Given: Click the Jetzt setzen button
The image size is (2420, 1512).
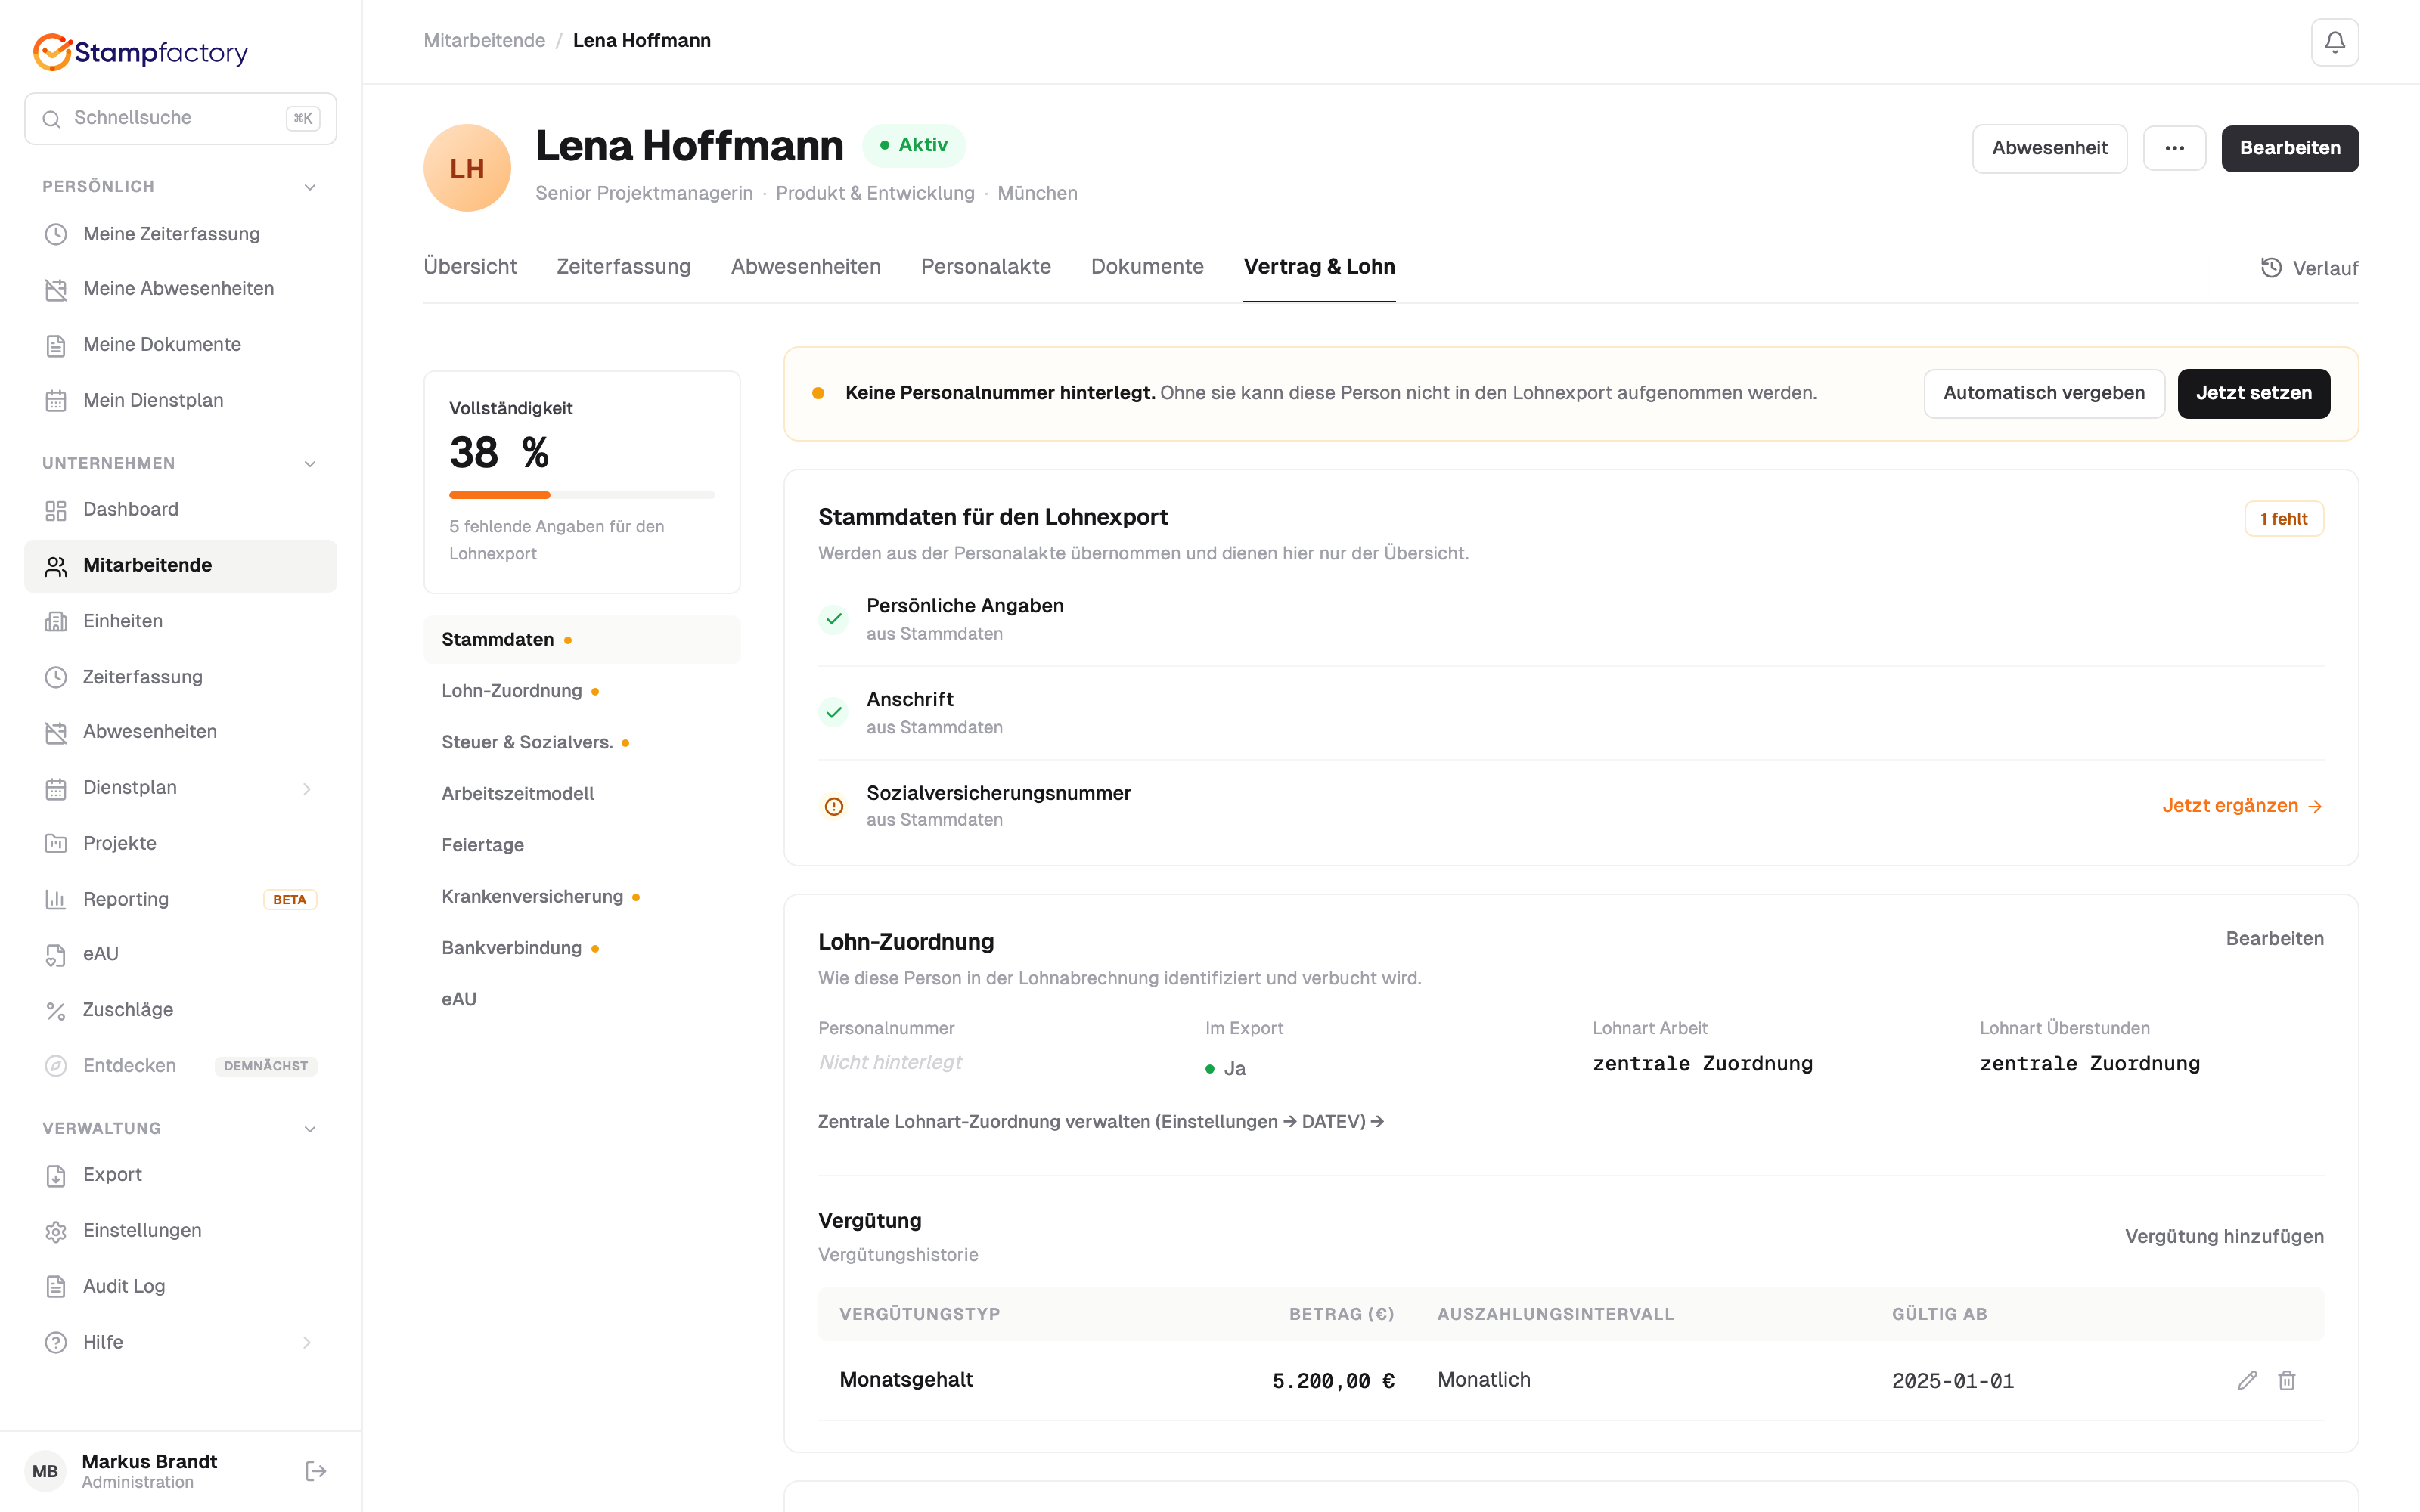Looking at the screenshot, I should (2253, 393).
